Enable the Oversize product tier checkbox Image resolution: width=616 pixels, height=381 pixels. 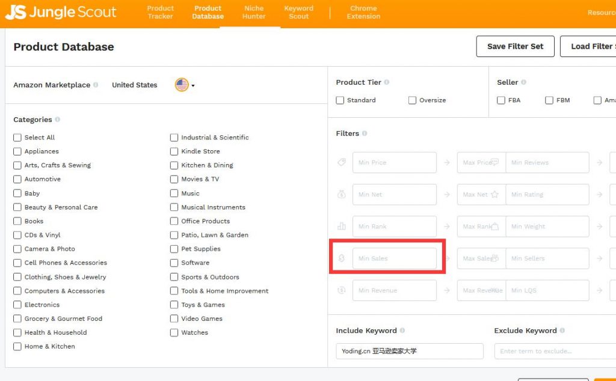pyautogui.click(x=412, y=100)
